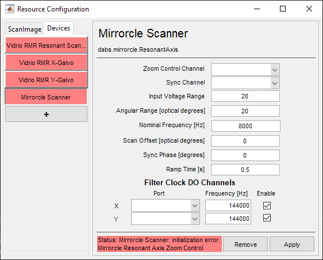Select the Mirrorcle Scanner device entry
The height and width of the screenshot is (260, 323).
pyautogui.click(x=46, y=97)
